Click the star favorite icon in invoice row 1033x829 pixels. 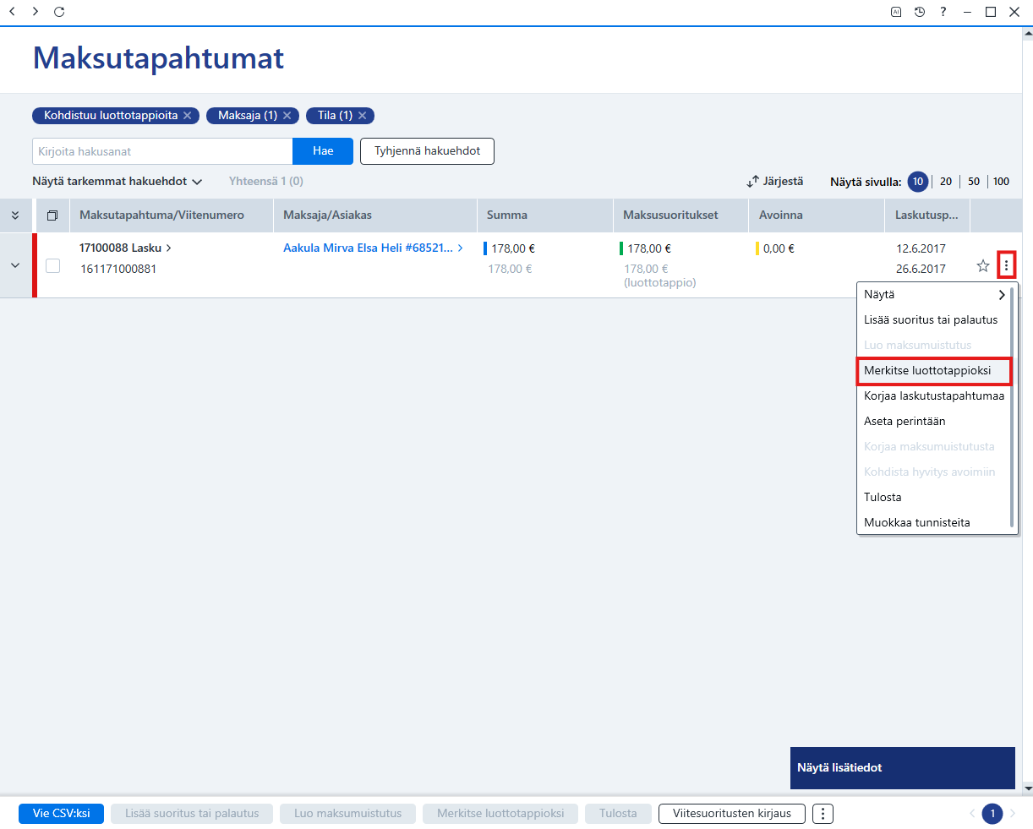point(983,265)
